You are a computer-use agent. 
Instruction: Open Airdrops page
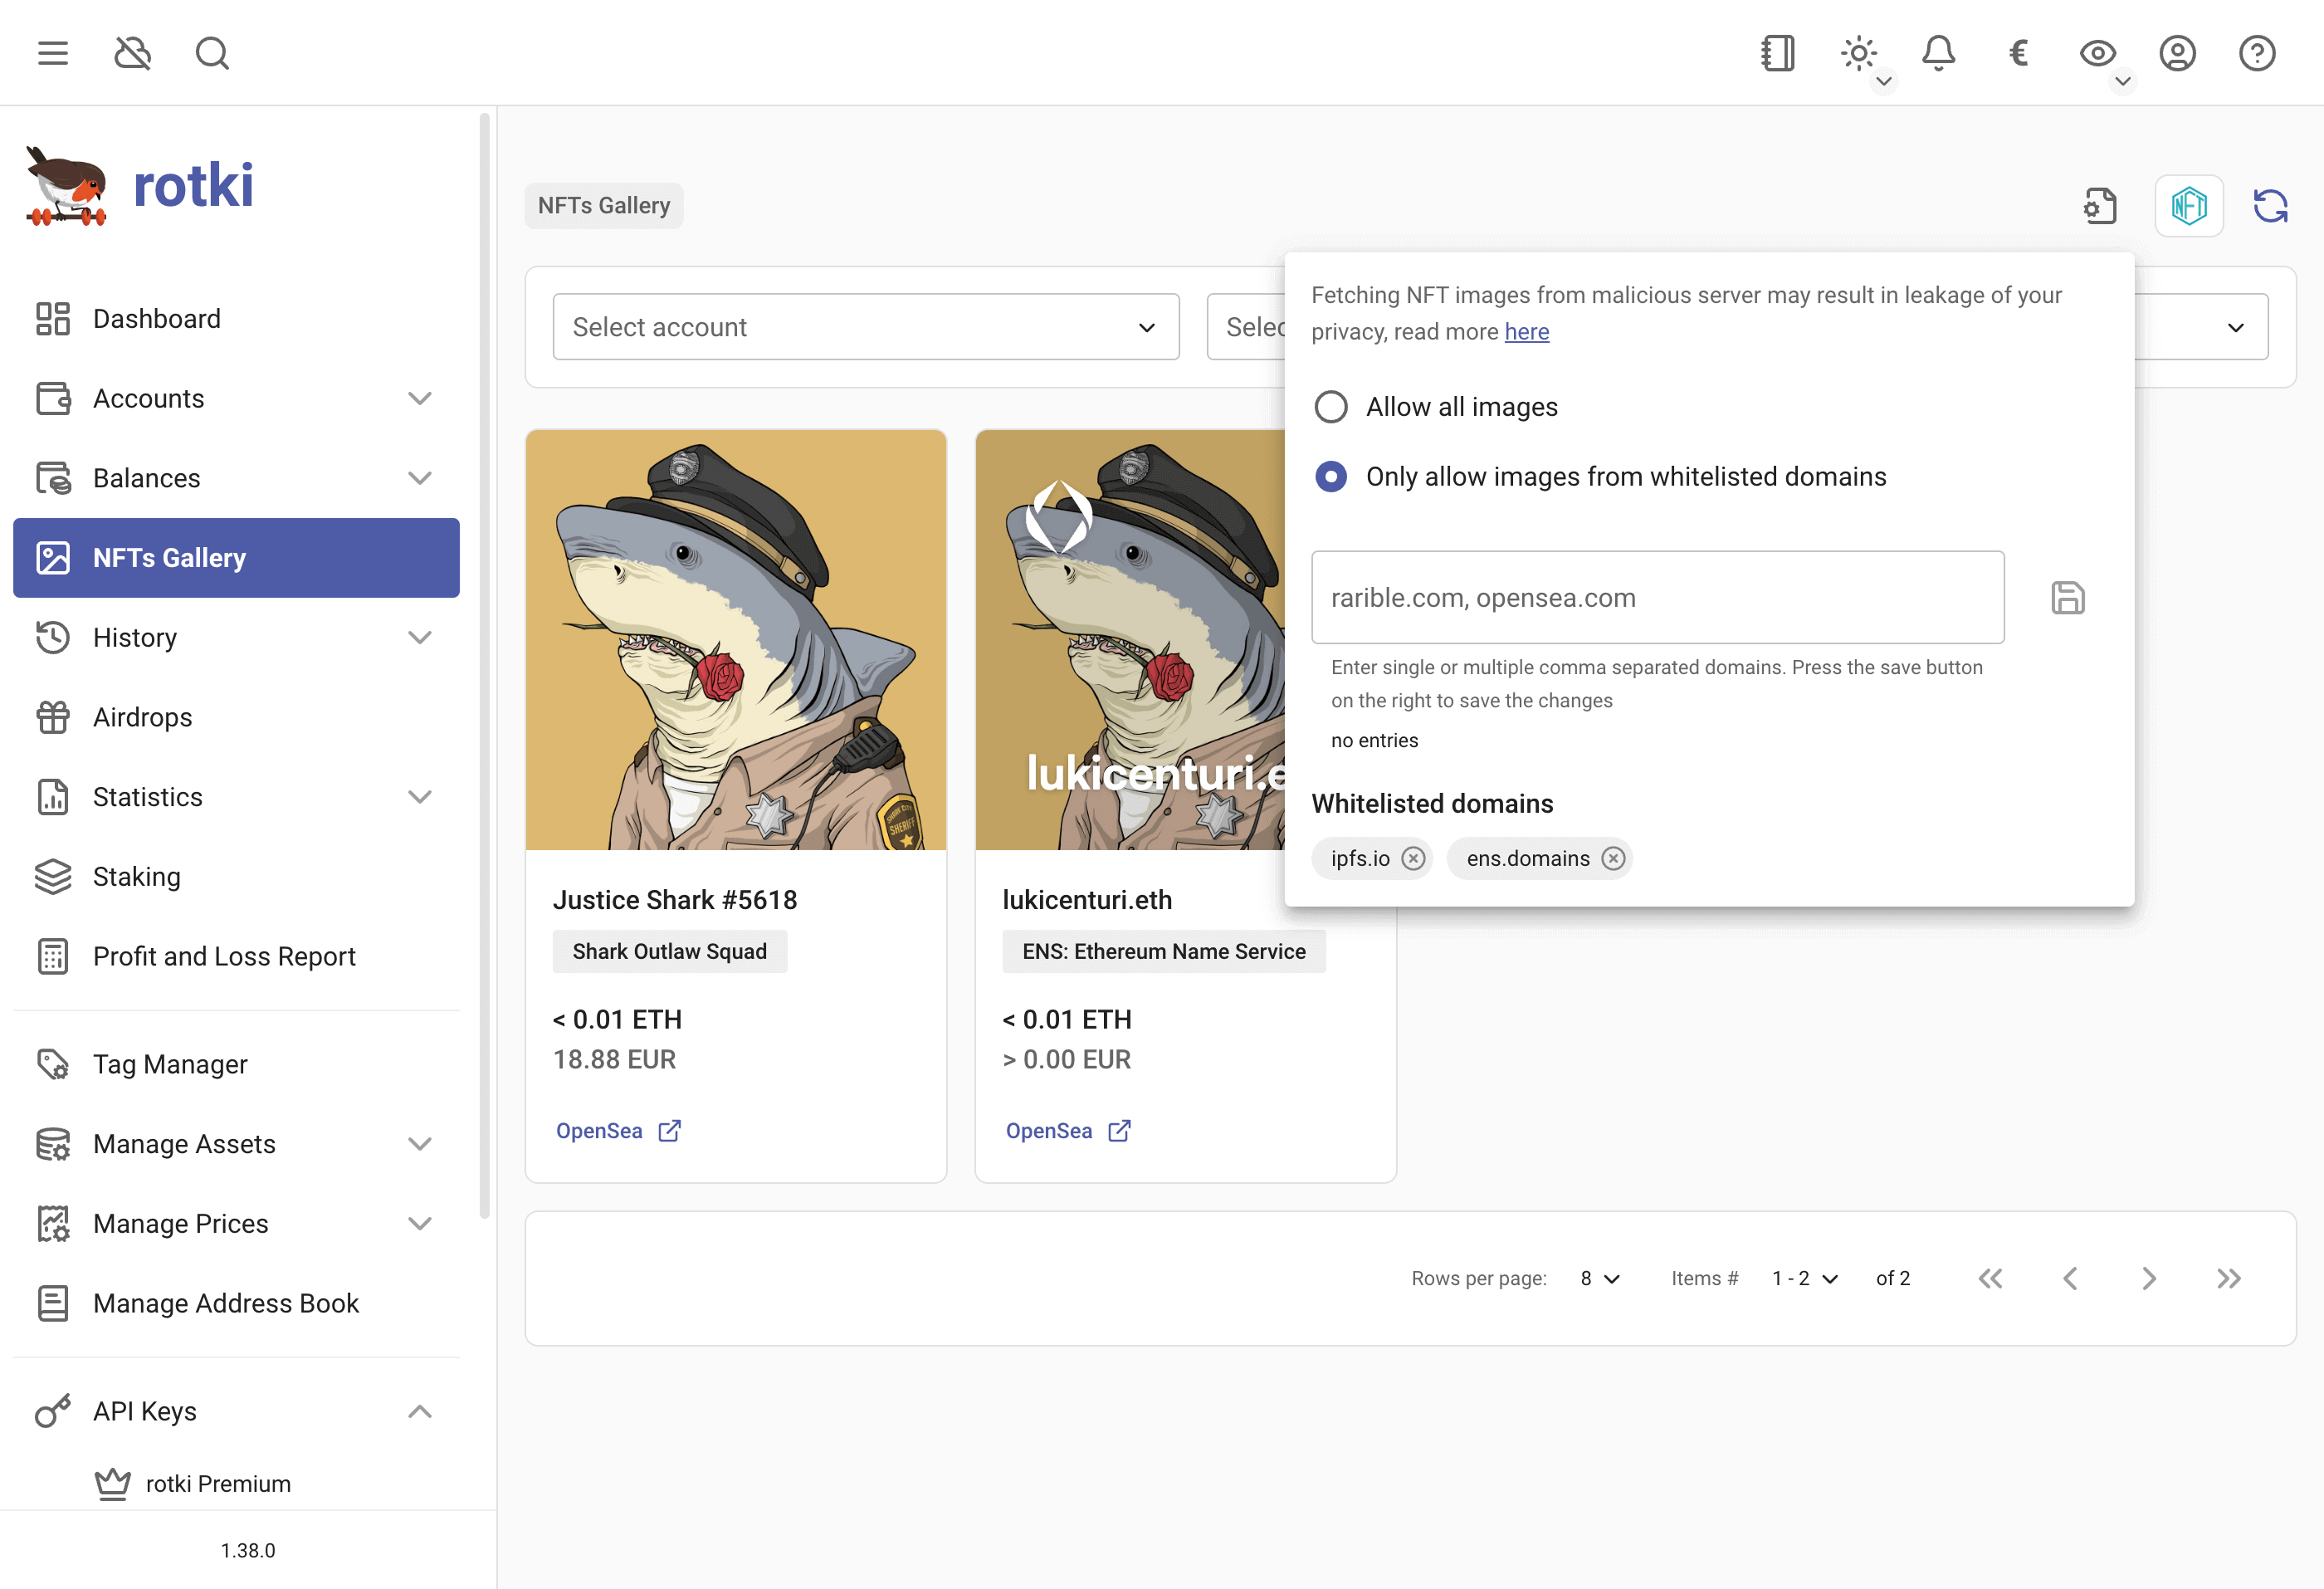coord(236,717)
